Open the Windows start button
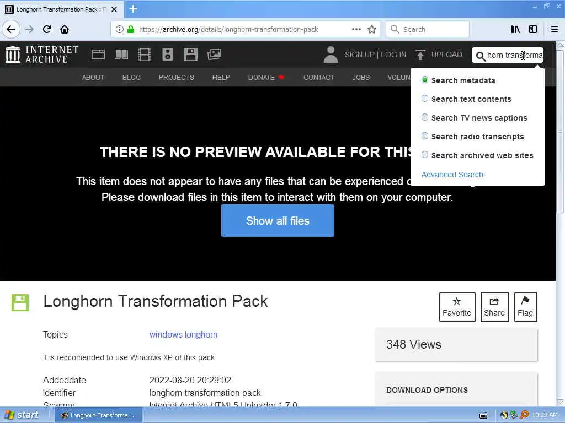565x423 pixels. coord(23,415)
